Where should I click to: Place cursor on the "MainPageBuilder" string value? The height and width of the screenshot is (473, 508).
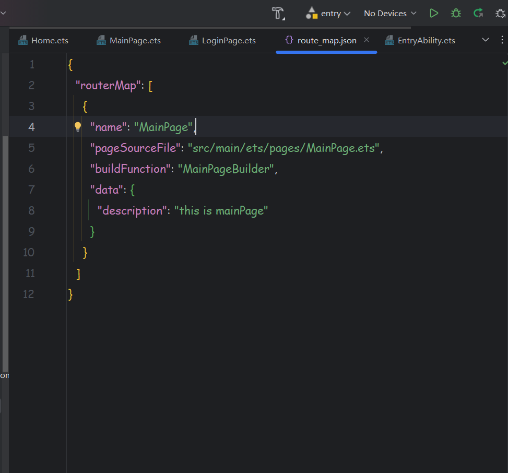[226, 169]
